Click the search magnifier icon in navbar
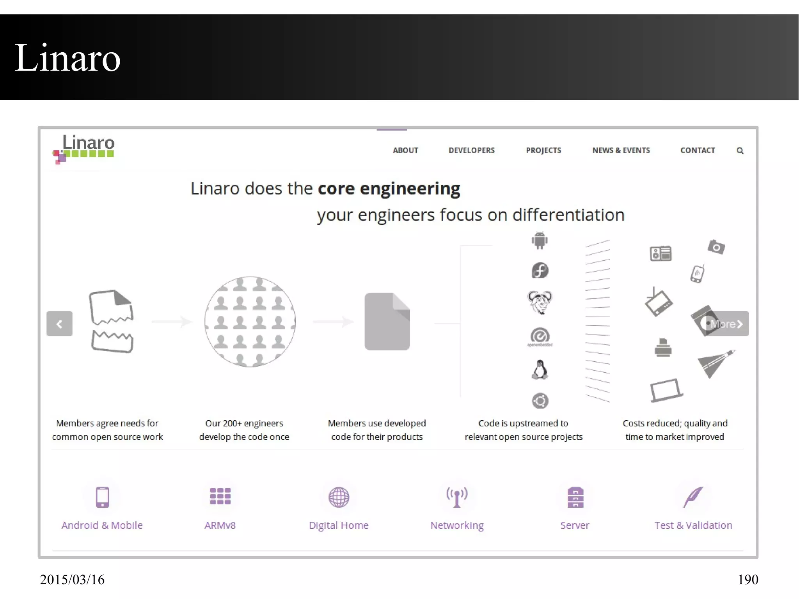This screenshot has height=599, width=799. point(740,151)
